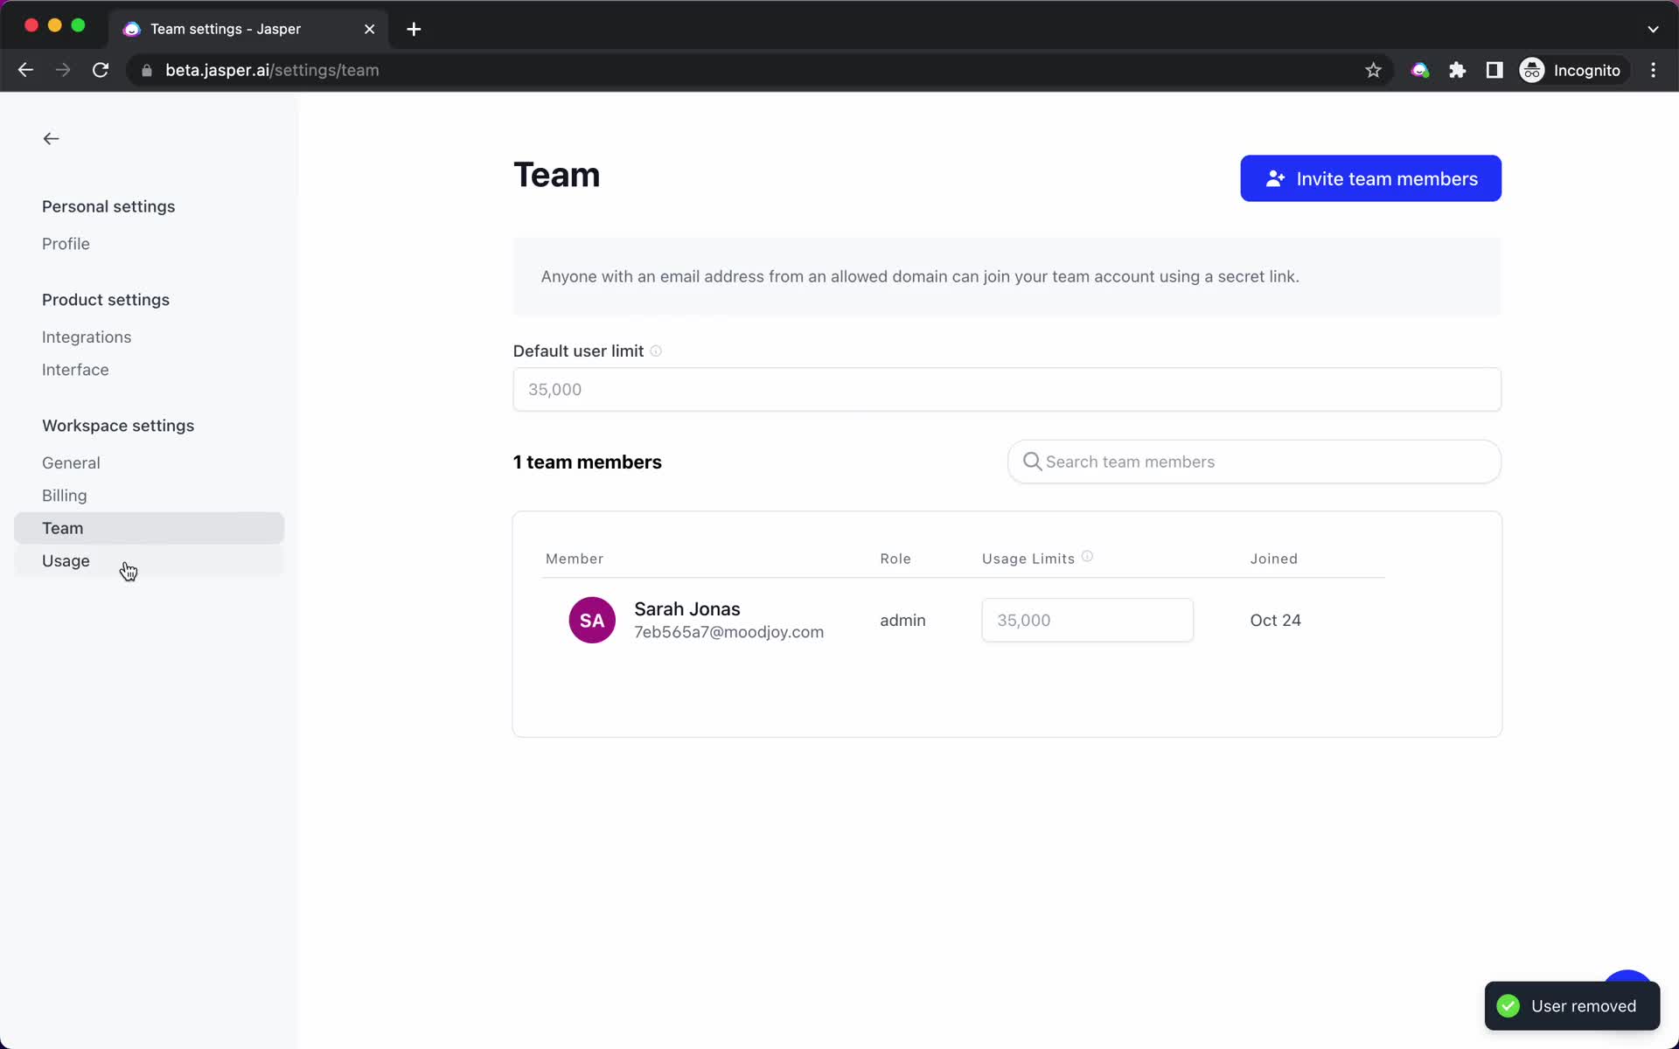1679x1049 pixels.
Task: Open the General workspace settings
Action: pos(70,462)
